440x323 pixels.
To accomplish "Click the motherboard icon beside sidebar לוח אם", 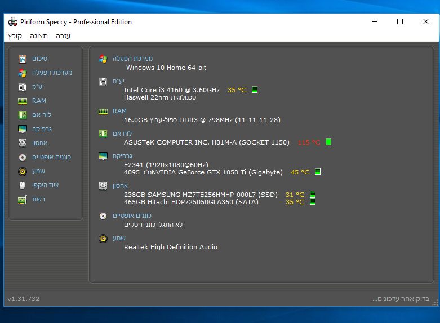I will coord(23,115).
